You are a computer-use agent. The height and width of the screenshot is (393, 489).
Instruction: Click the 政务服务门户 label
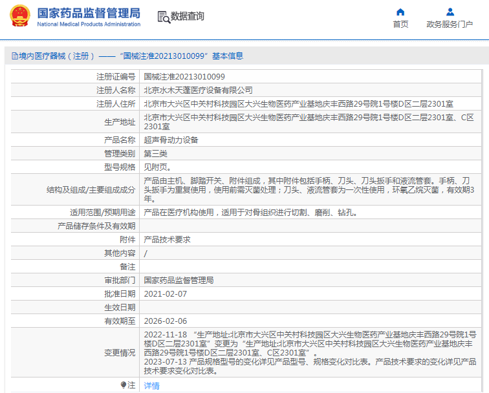450,25
